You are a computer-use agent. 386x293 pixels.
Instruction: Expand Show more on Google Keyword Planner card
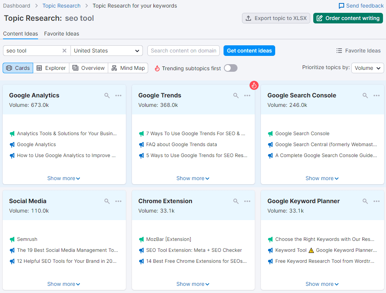322,284
